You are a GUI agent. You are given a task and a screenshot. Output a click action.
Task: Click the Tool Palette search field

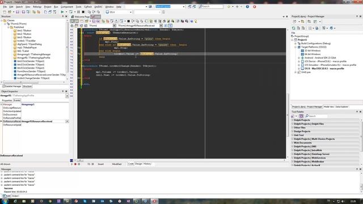pyautogui.click(x=316, y=116)
